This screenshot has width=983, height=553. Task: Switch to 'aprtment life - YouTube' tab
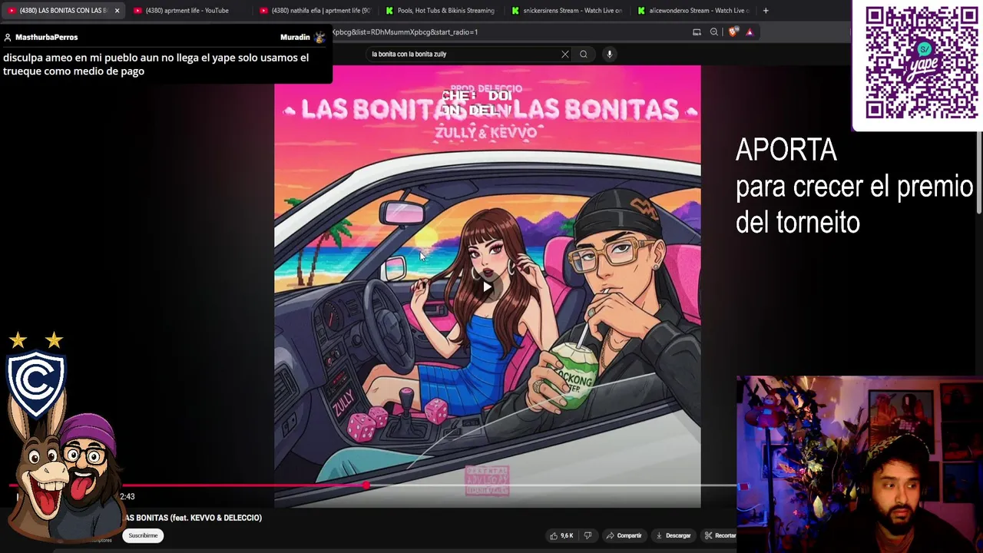point(187,11)
